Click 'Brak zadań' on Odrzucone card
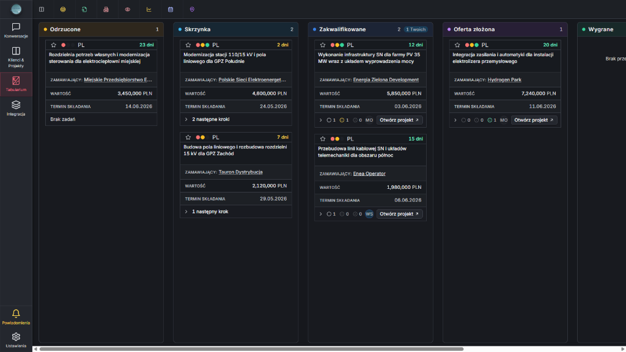The height and width of the screenshot is (352, 626). coord(63,119)
